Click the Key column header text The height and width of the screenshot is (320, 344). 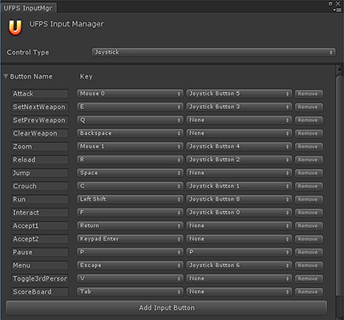[86, 77]
